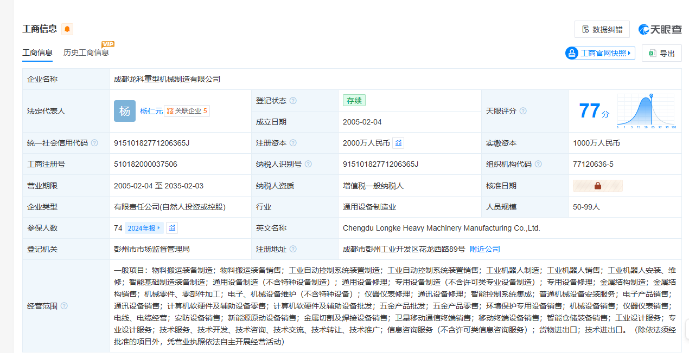The height and width of the screenshot is (353, 689).
Task: Click chart icon beside 参保人数 report
Action: pyautogui.click(x=172, y=228)
